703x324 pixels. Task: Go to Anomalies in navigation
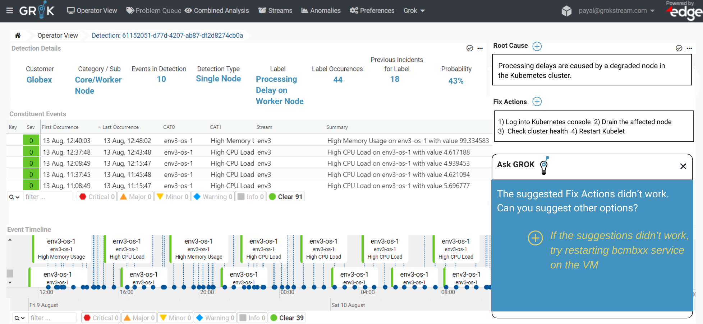[321, 10]
